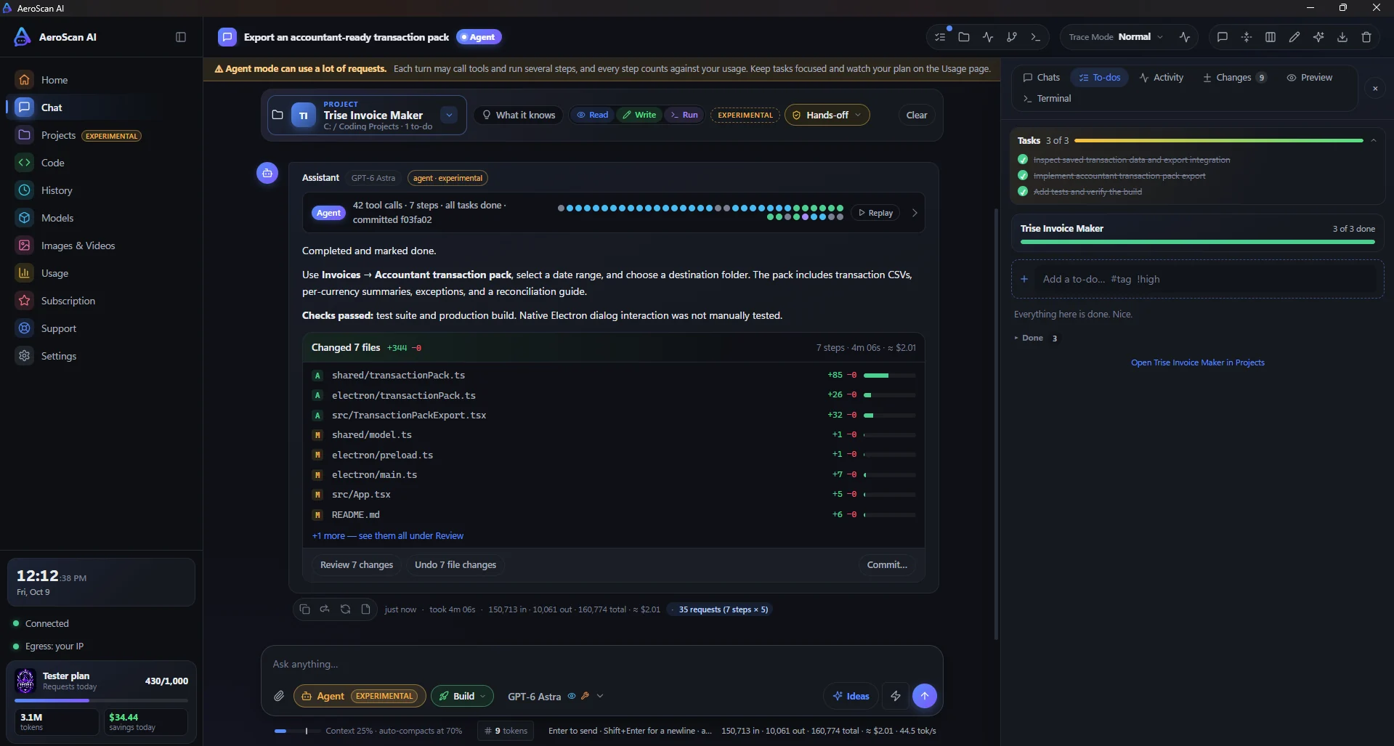Open Trise Invoice Maker in Projects link
This screenshot has height=746, width=1394.
(1198, 362)
